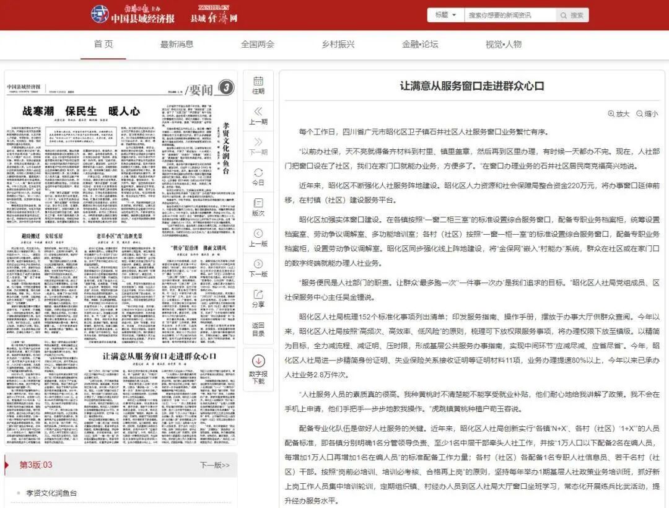Image resolution: width=669 pixels, height=508 pixels.
Task: Open the 最新消息 tab
Action: [x=177, y=44]
